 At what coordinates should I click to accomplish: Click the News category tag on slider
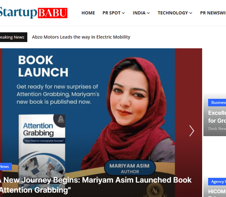(6, 167)
